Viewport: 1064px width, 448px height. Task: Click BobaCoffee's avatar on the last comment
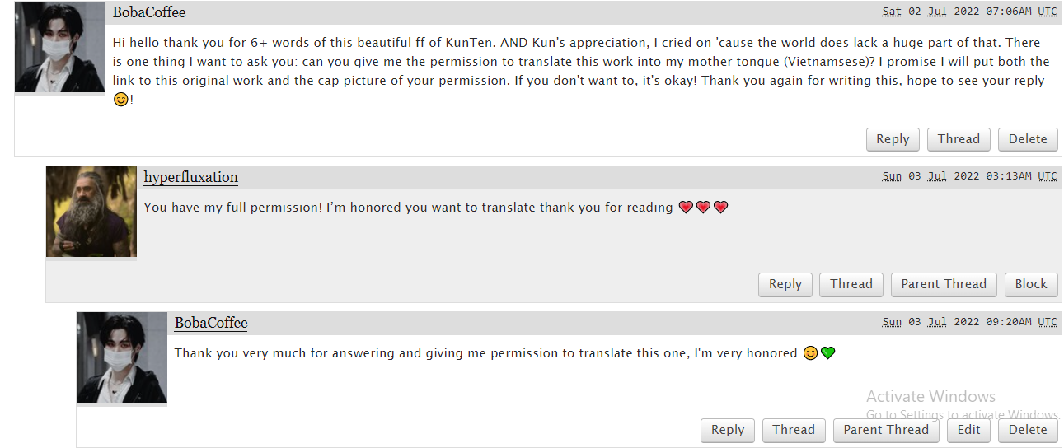121,357
